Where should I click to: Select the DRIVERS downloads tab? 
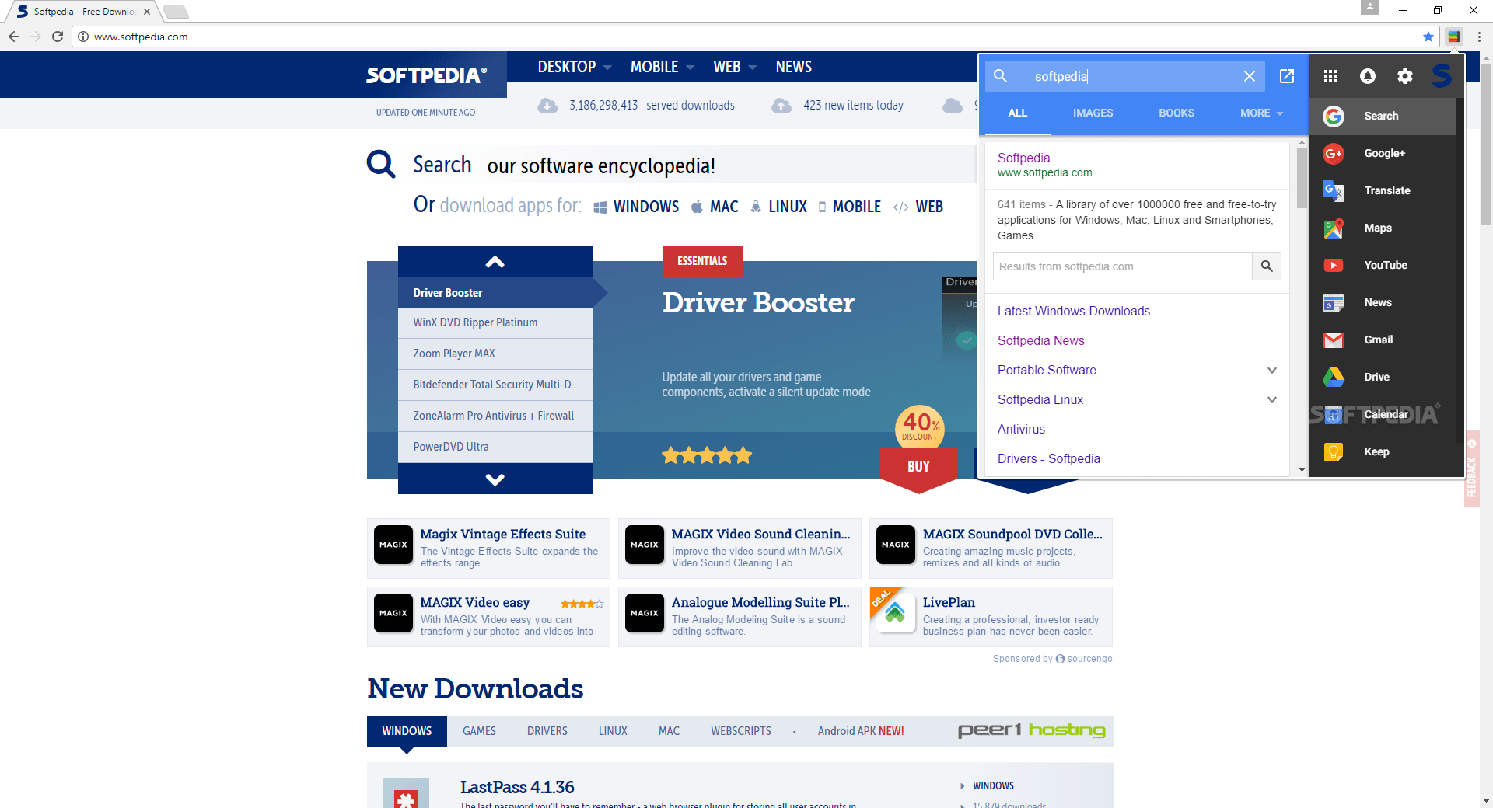(547, 731)
